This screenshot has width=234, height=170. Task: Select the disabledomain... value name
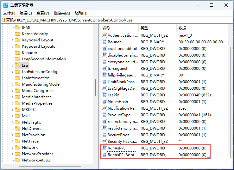point(123,55)
